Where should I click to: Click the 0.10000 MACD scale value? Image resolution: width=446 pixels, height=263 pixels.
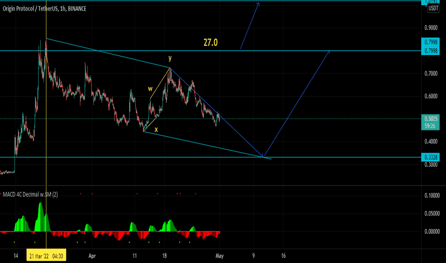click(432, 195)
